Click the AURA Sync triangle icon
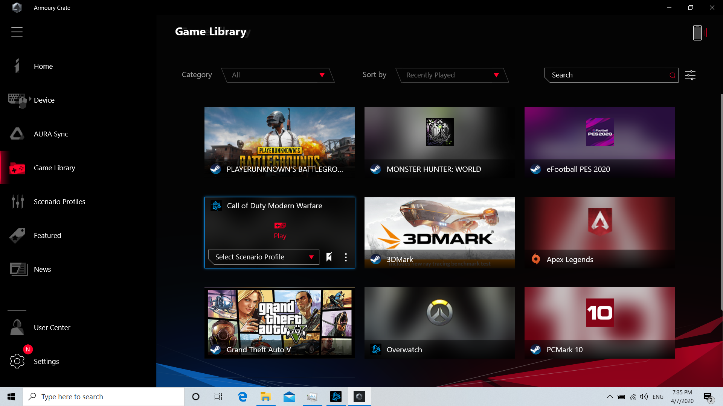 [x=17, y=134]
